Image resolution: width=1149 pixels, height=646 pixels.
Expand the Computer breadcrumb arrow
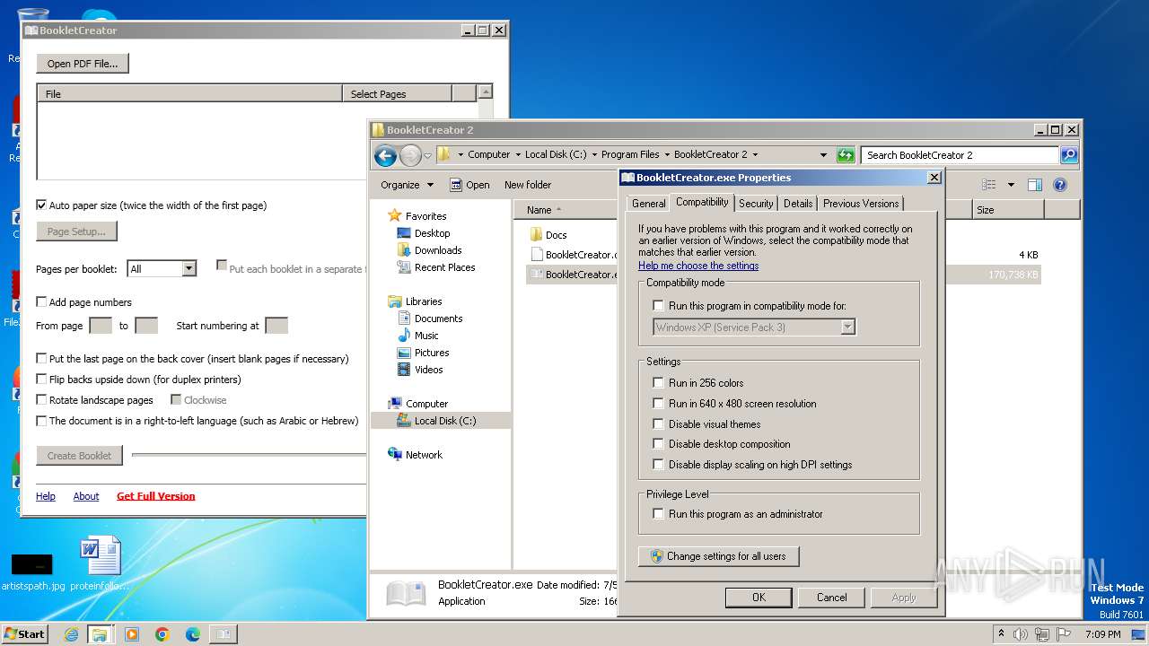tap(518, 155)
